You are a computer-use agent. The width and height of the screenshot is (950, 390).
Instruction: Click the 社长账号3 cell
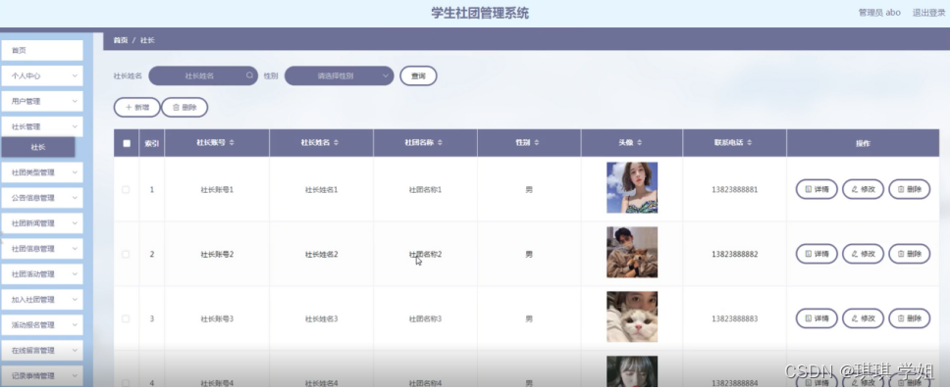pyautogui.click(x=217, y=318)
